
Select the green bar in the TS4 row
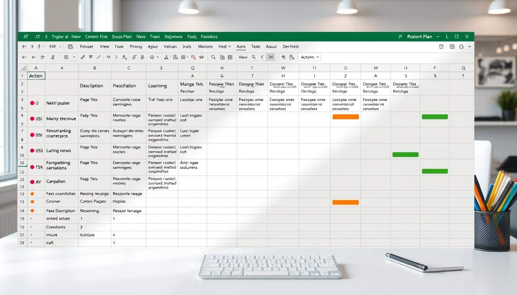coord(435,171)
